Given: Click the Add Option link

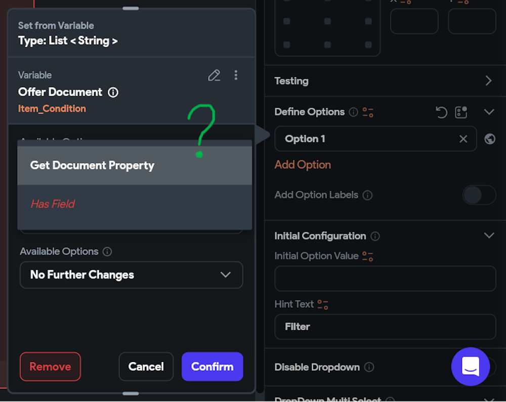Looking at the screenshot, I should pos(303,165).
